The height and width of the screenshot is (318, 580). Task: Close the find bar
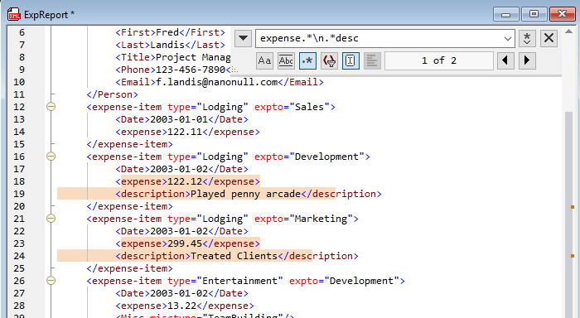pyautogui.click(x=549, y=38)
